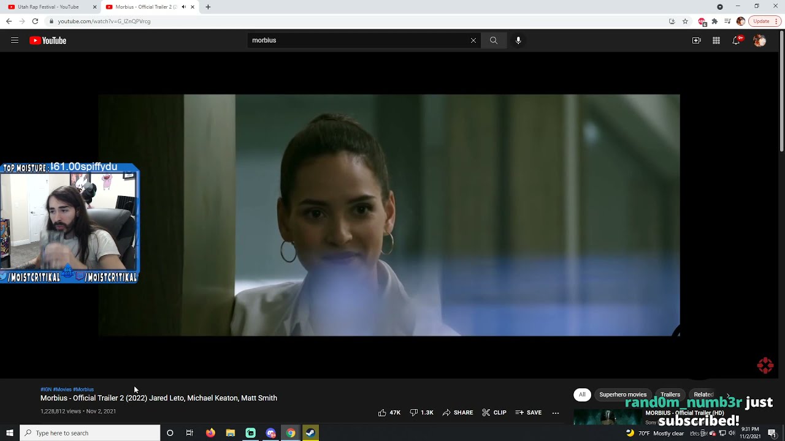Open the Chrome tab search dropdown
785x441 pixels.
coord(720,7)
